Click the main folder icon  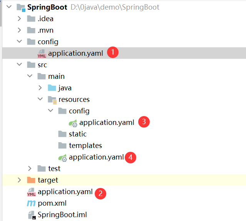tap(42, 76)
